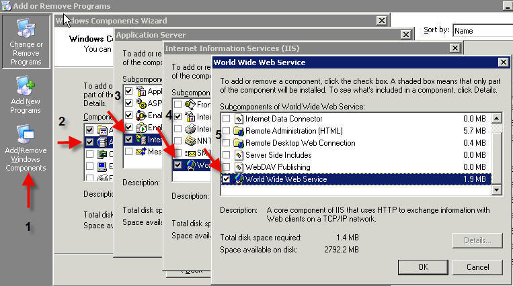
Task: Close the Application Server dialog
Action: [405, 34]
